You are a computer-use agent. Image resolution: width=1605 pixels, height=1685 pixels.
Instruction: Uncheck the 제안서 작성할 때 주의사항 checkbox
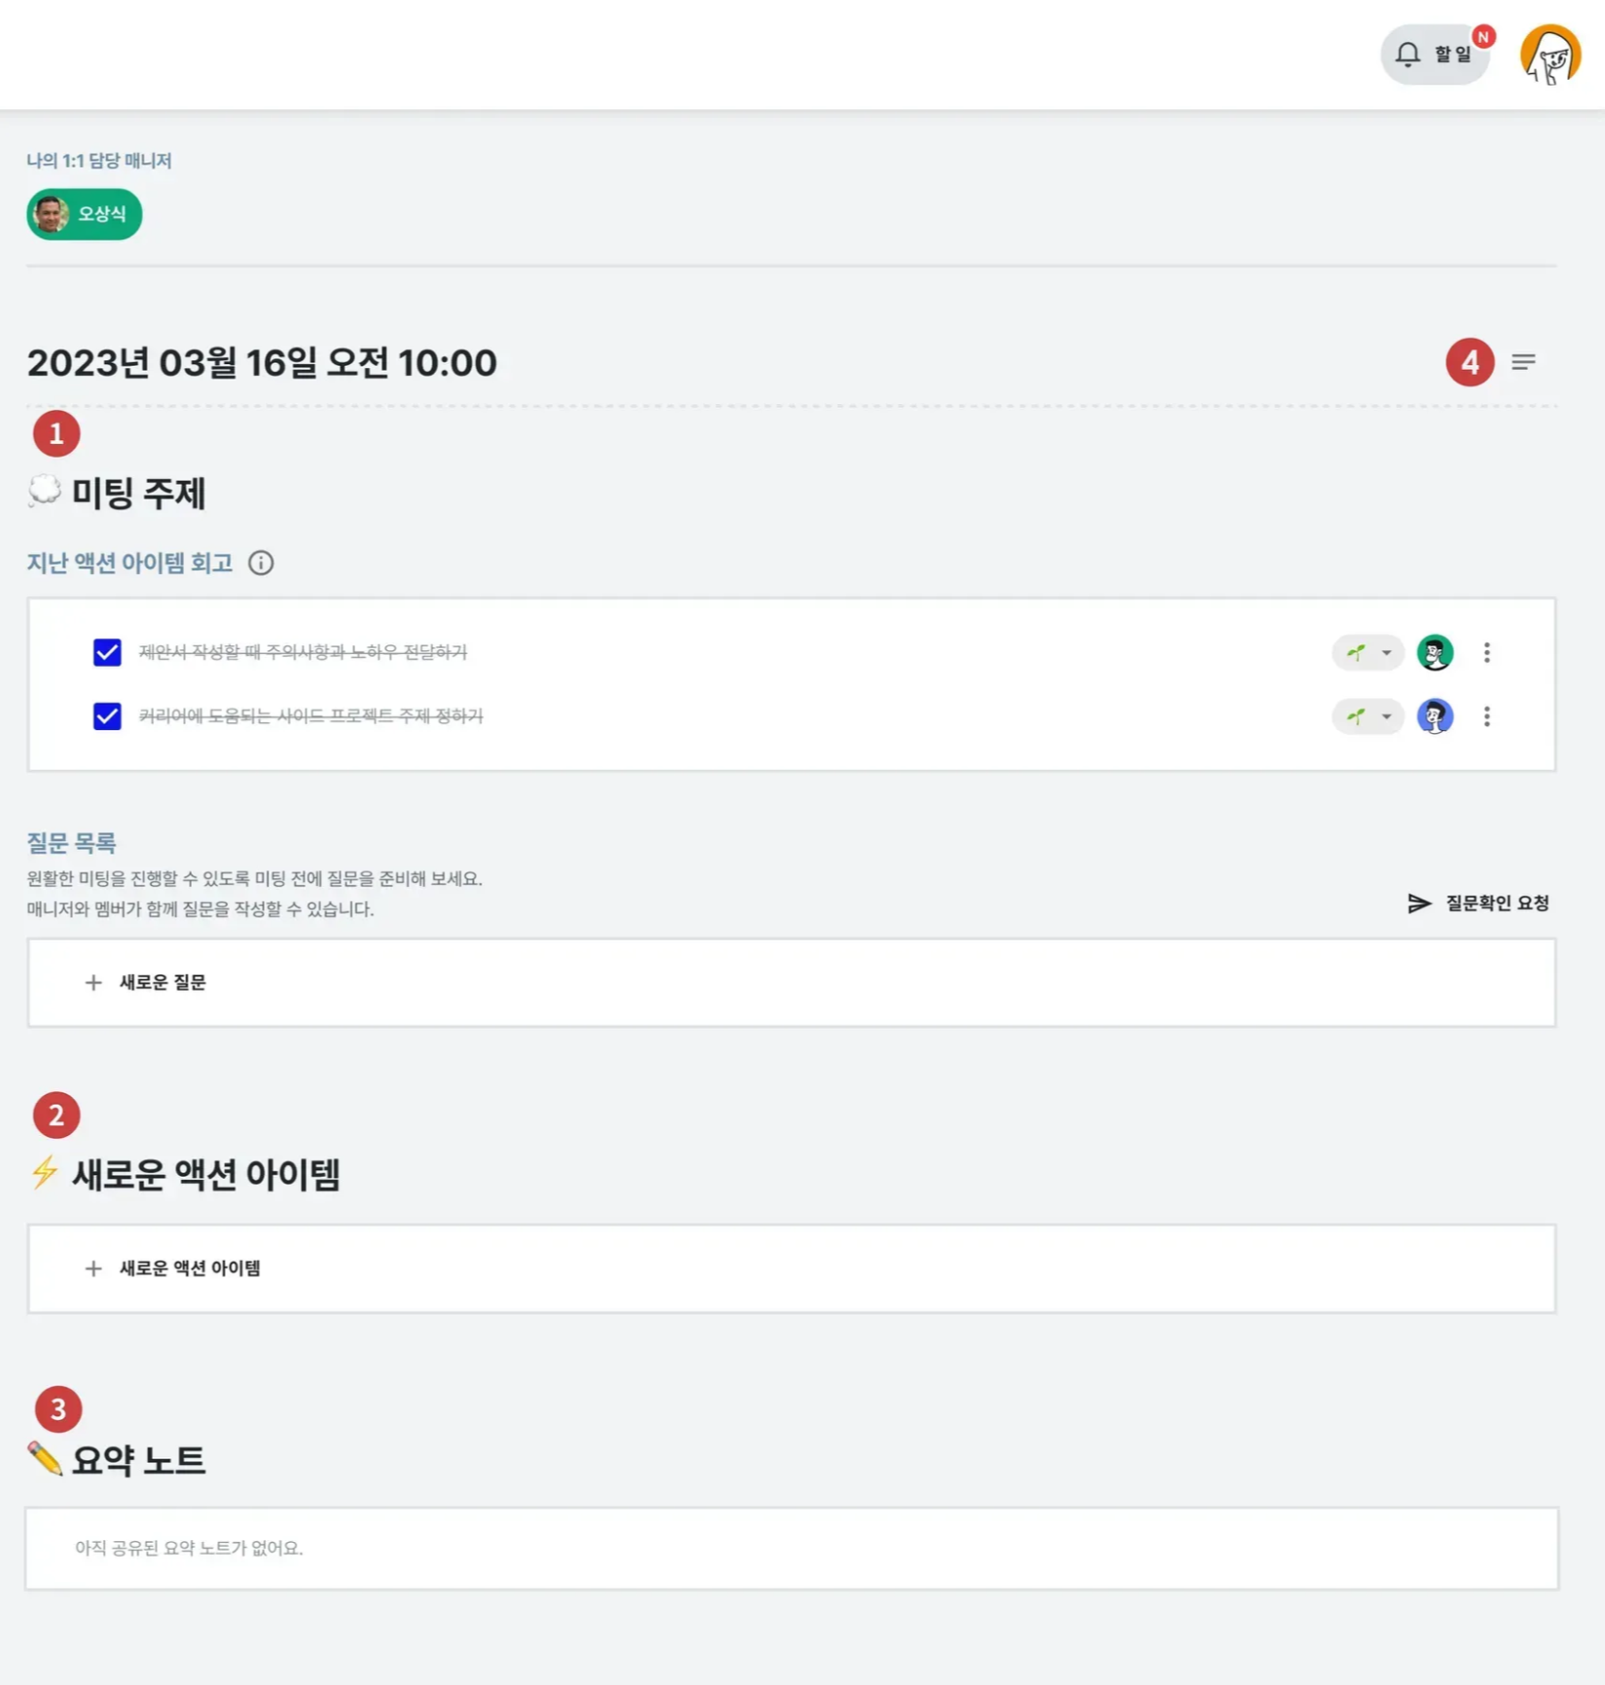click(x=107, y=652)
